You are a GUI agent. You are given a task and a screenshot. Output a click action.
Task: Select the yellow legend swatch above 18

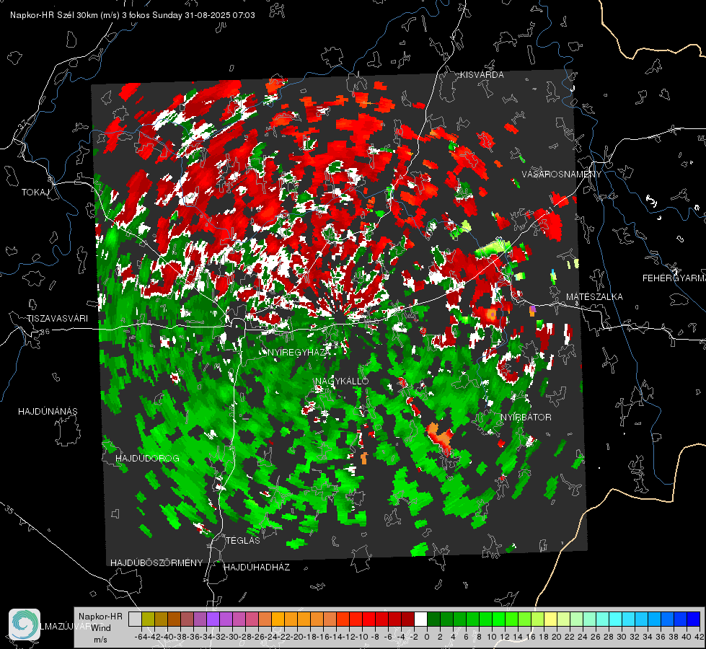(x=550, y=619)
